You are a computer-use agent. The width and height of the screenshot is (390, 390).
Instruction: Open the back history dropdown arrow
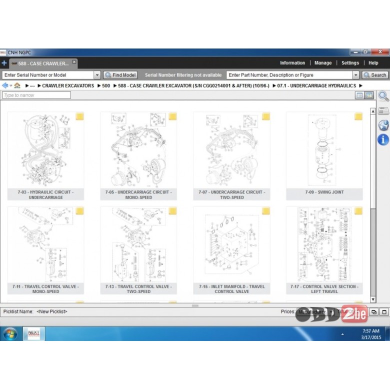click(10, 86)
